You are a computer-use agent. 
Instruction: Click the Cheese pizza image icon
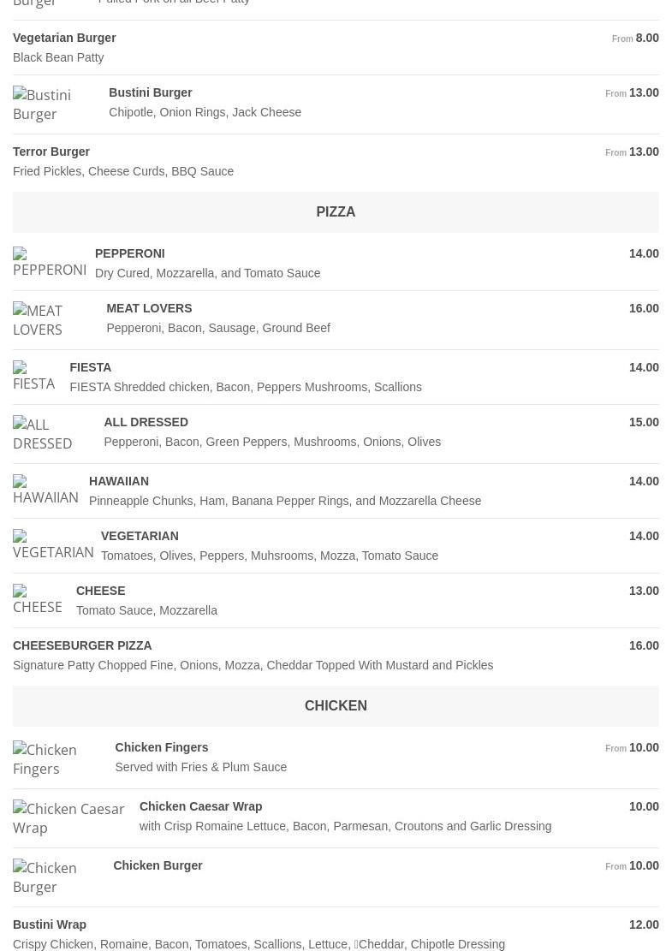tap(38, 599)
